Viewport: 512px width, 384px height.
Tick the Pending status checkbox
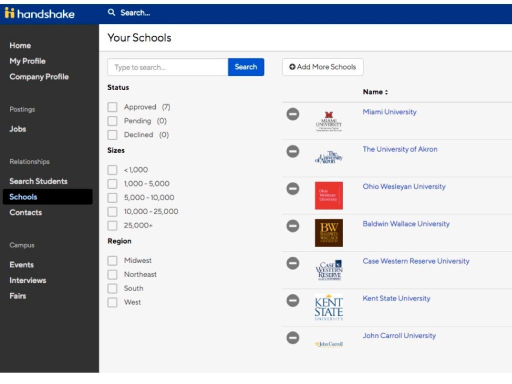point(112,121)
